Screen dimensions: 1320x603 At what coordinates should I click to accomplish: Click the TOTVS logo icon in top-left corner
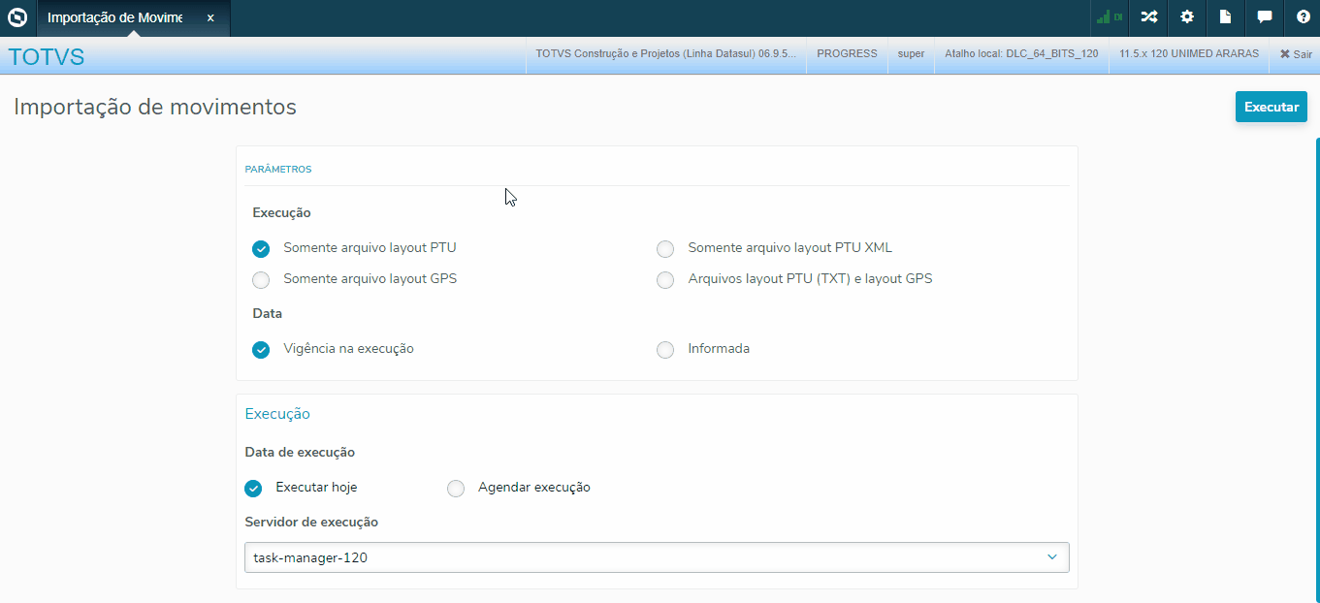(16, 17)
